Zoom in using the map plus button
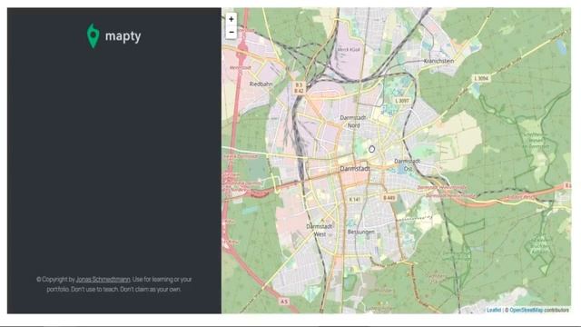Screen dimensions: 581x327 pyautogui.click(x=231, y=19)
